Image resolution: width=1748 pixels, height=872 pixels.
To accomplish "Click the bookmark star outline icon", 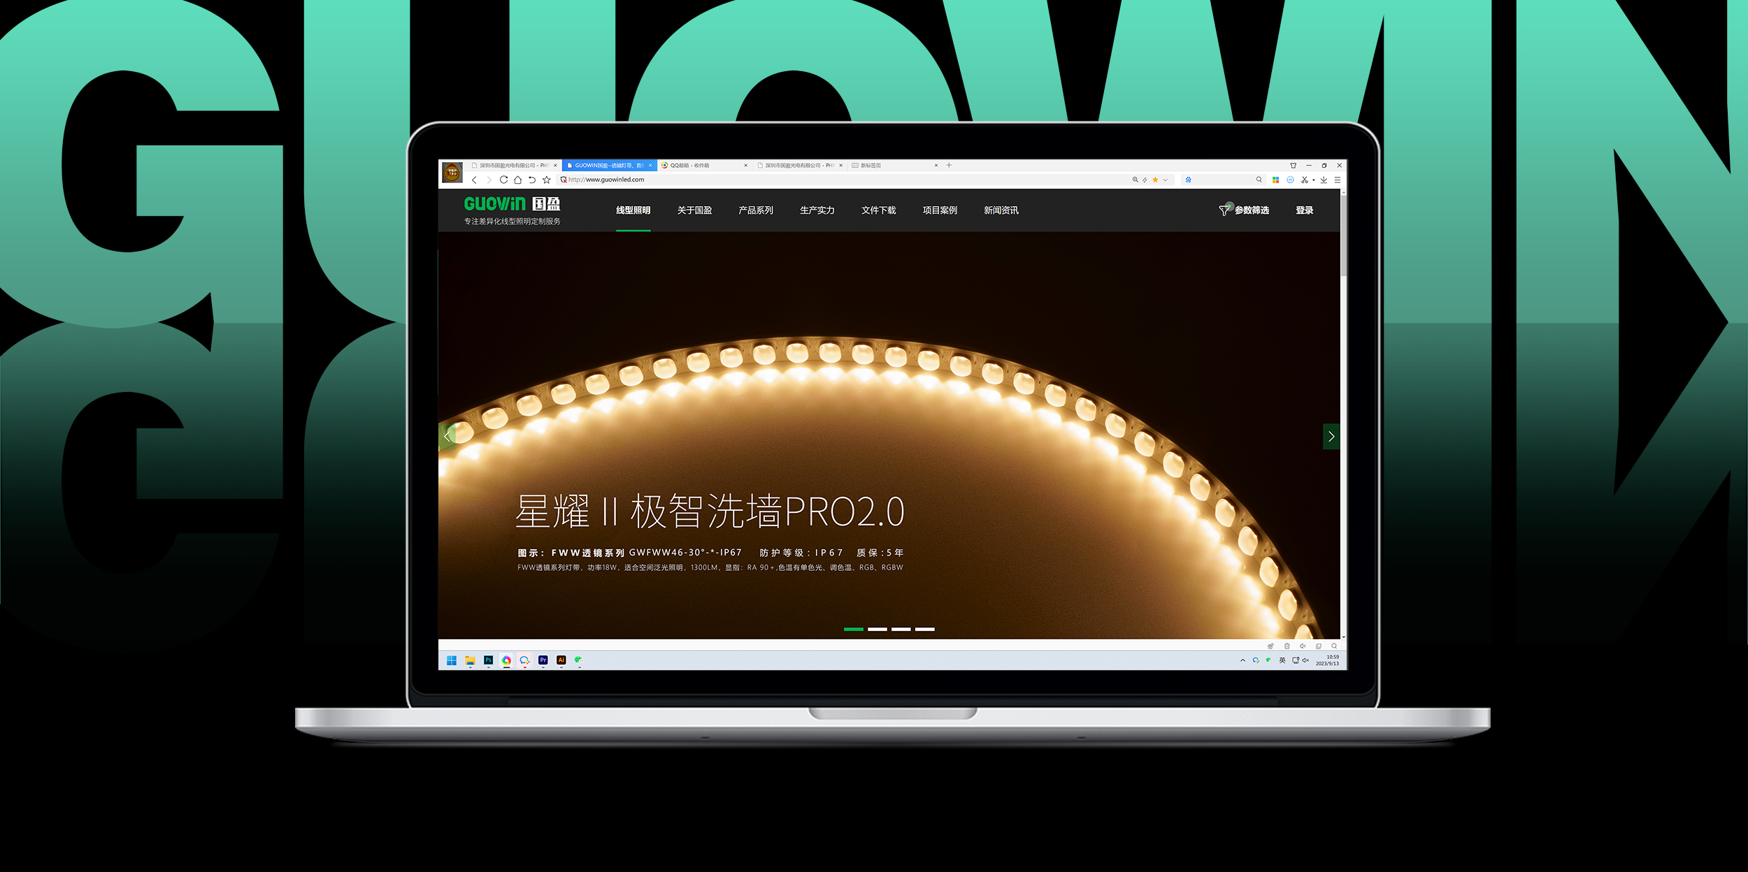I will (x=547, y=180).
